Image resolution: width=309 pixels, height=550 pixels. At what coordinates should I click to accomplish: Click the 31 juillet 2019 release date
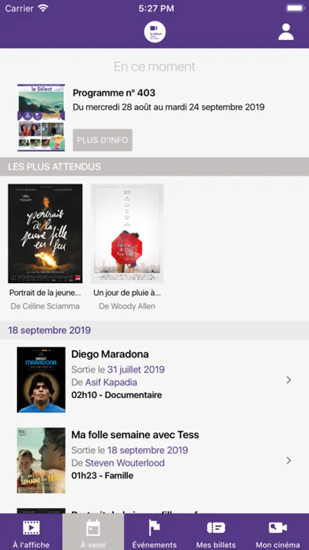pyautogui.click(x=136, y=370)
